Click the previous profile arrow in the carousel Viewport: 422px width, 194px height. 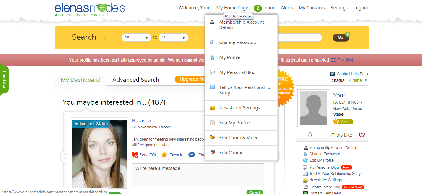(65, 157)
